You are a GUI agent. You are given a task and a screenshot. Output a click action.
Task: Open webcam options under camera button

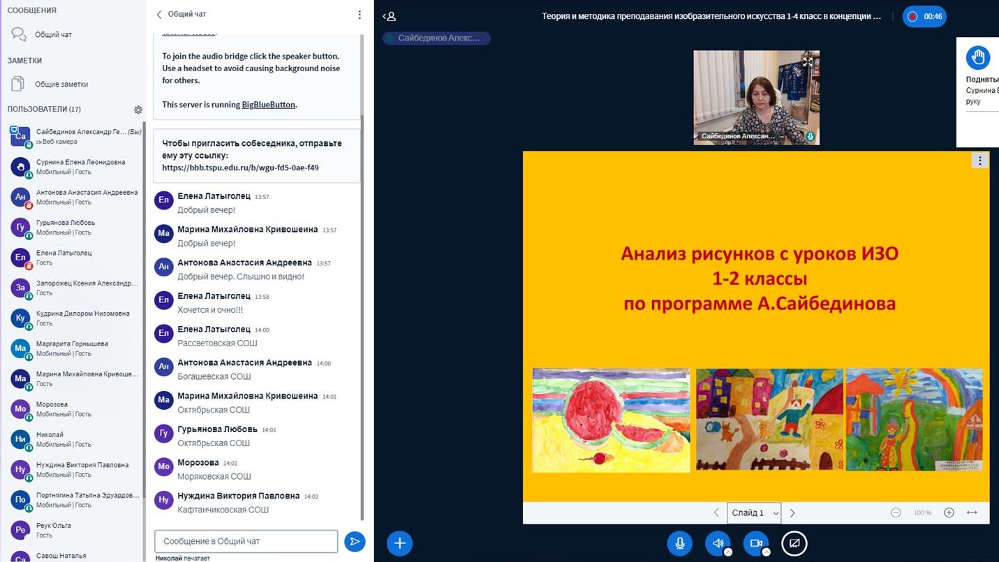(x=767, y=552)
